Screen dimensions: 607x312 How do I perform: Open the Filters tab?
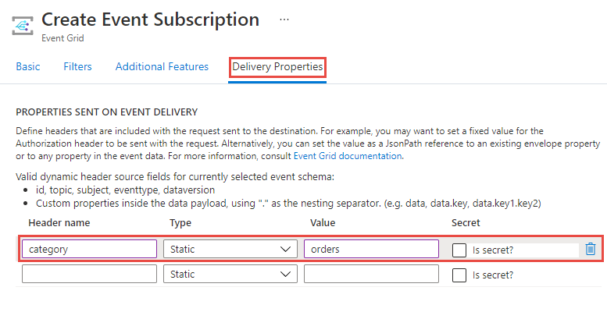tap(77, 67)
